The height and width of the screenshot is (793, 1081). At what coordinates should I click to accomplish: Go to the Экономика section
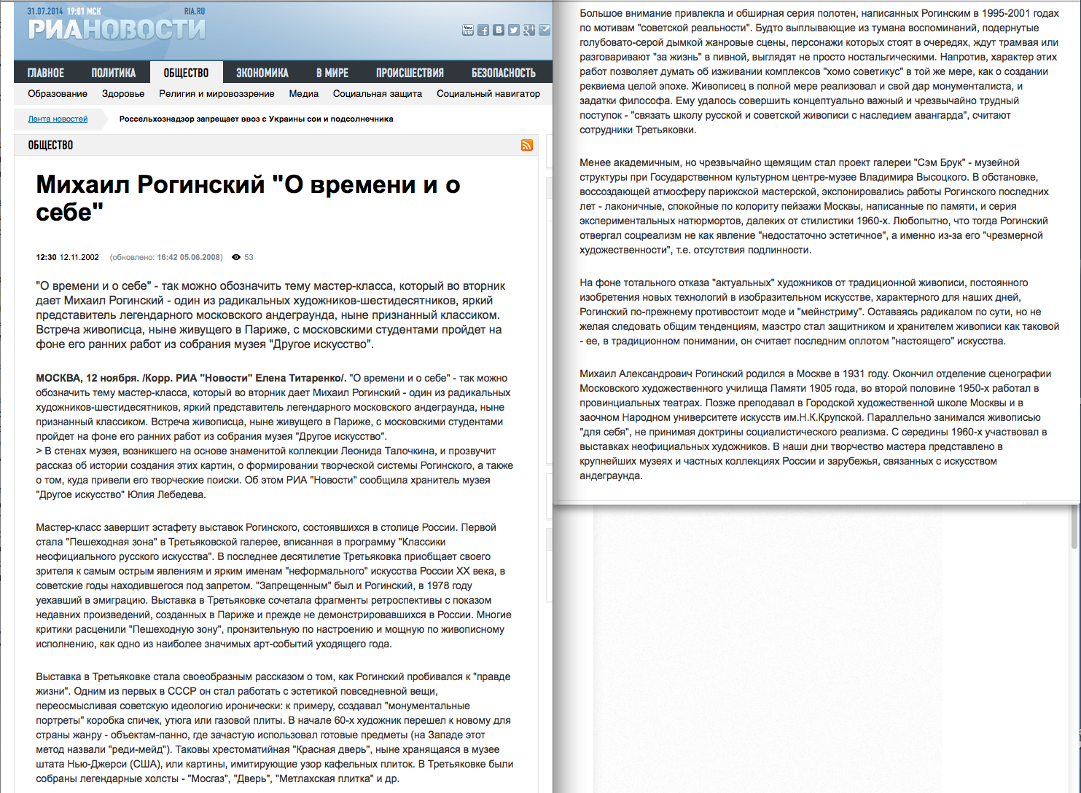(262, 73)
